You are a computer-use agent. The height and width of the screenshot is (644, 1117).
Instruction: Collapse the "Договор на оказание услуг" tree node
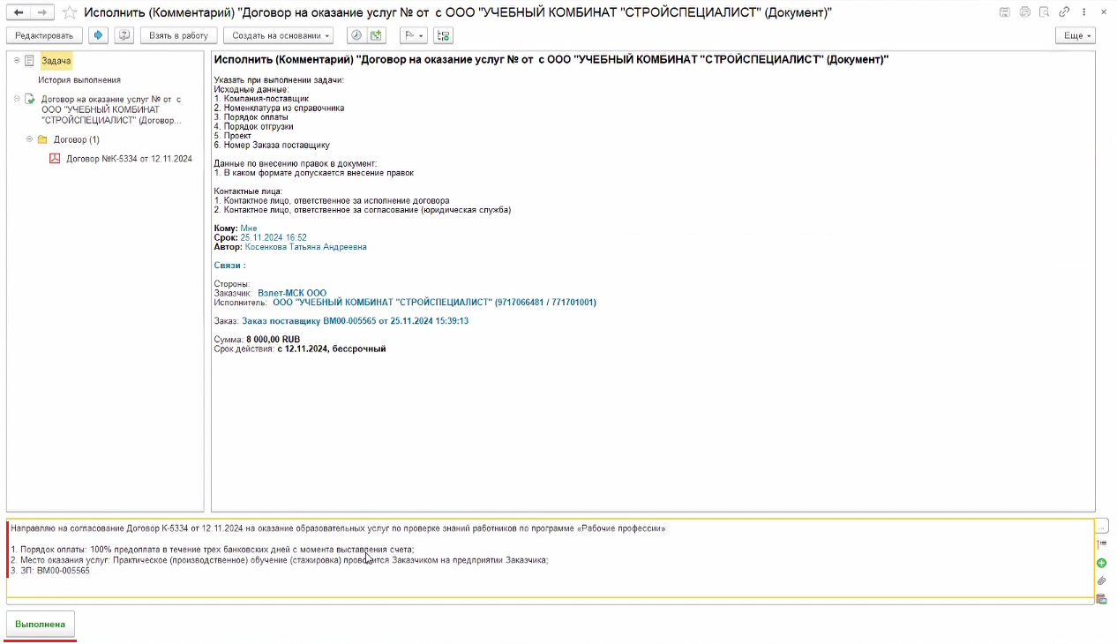point(17,99)
